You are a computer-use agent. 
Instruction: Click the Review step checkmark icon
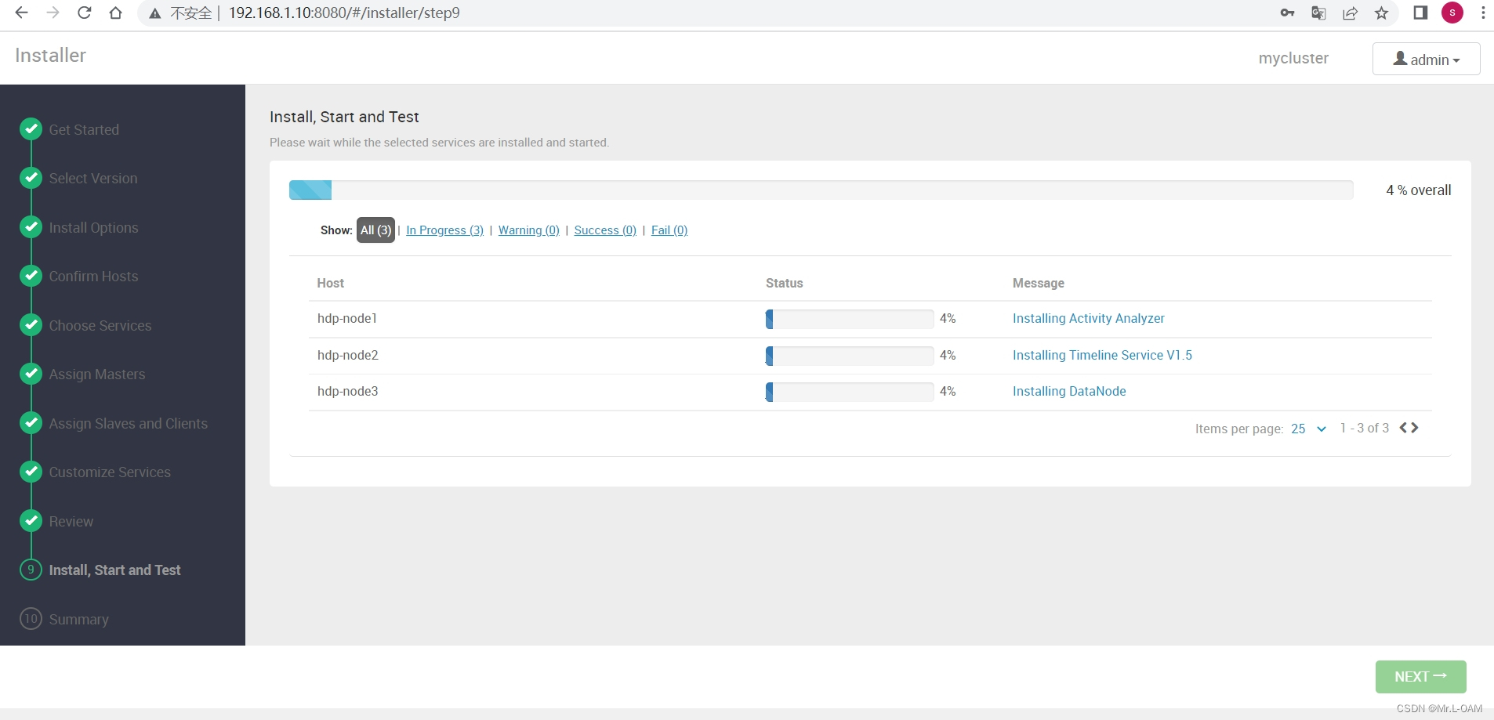pyautogui.click(x=31, y=520)
